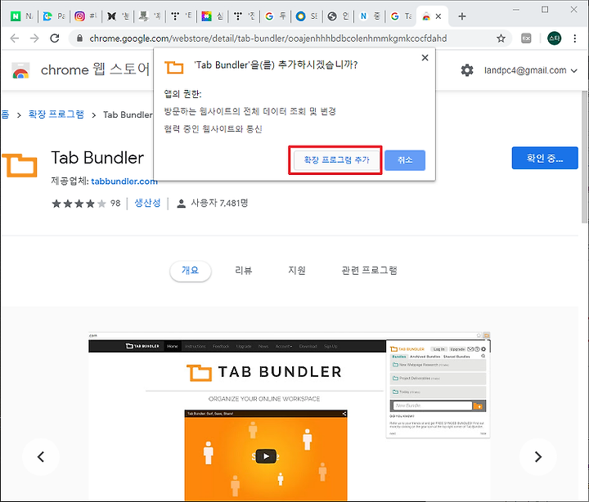
Task: Open 확장 프로그램 breadcrumb link
Action: tap(56, 114)
